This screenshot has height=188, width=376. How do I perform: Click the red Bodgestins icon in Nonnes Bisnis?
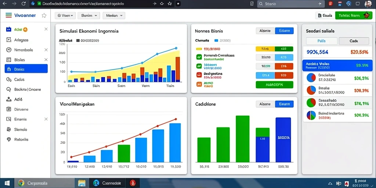199,75
